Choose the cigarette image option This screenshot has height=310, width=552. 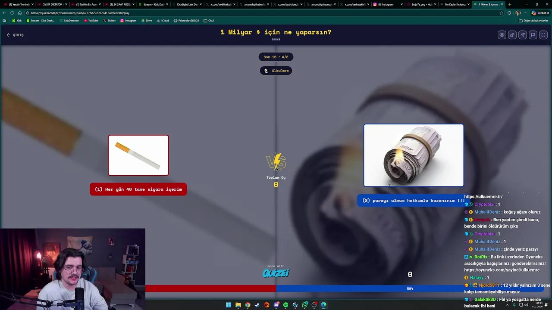click(x=138, y=155)
